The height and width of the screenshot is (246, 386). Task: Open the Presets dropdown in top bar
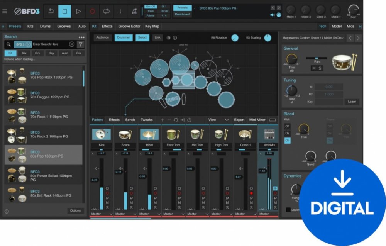(182, 8)
